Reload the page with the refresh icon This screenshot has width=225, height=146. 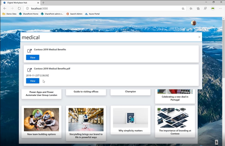19,9
